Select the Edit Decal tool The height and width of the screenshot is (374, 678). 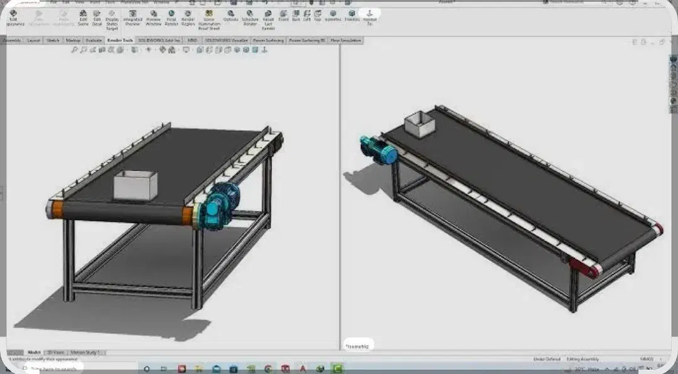click(x=97, y=17)
